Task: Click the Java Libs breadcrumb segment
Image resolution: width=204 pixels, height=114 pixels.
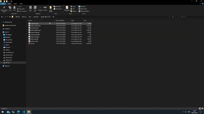Action: tap(36, 17)
